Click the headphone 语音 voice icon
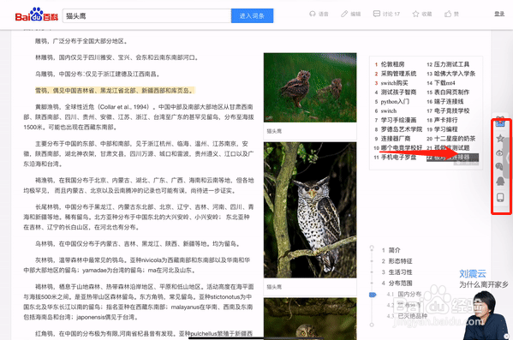513x340 pixels. pos(312,14)
